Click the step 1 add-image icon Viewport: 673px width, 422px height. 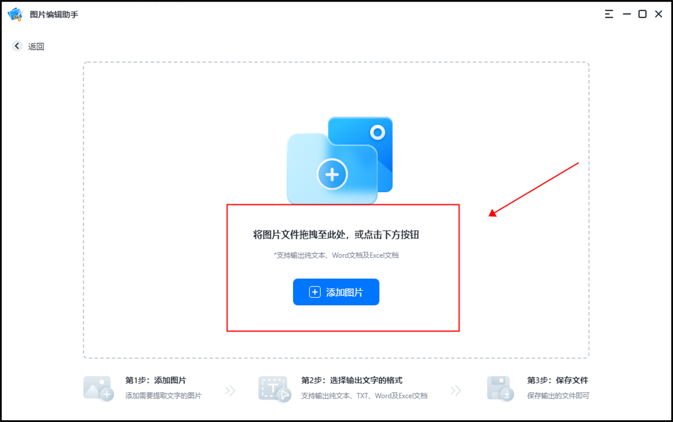99,388
